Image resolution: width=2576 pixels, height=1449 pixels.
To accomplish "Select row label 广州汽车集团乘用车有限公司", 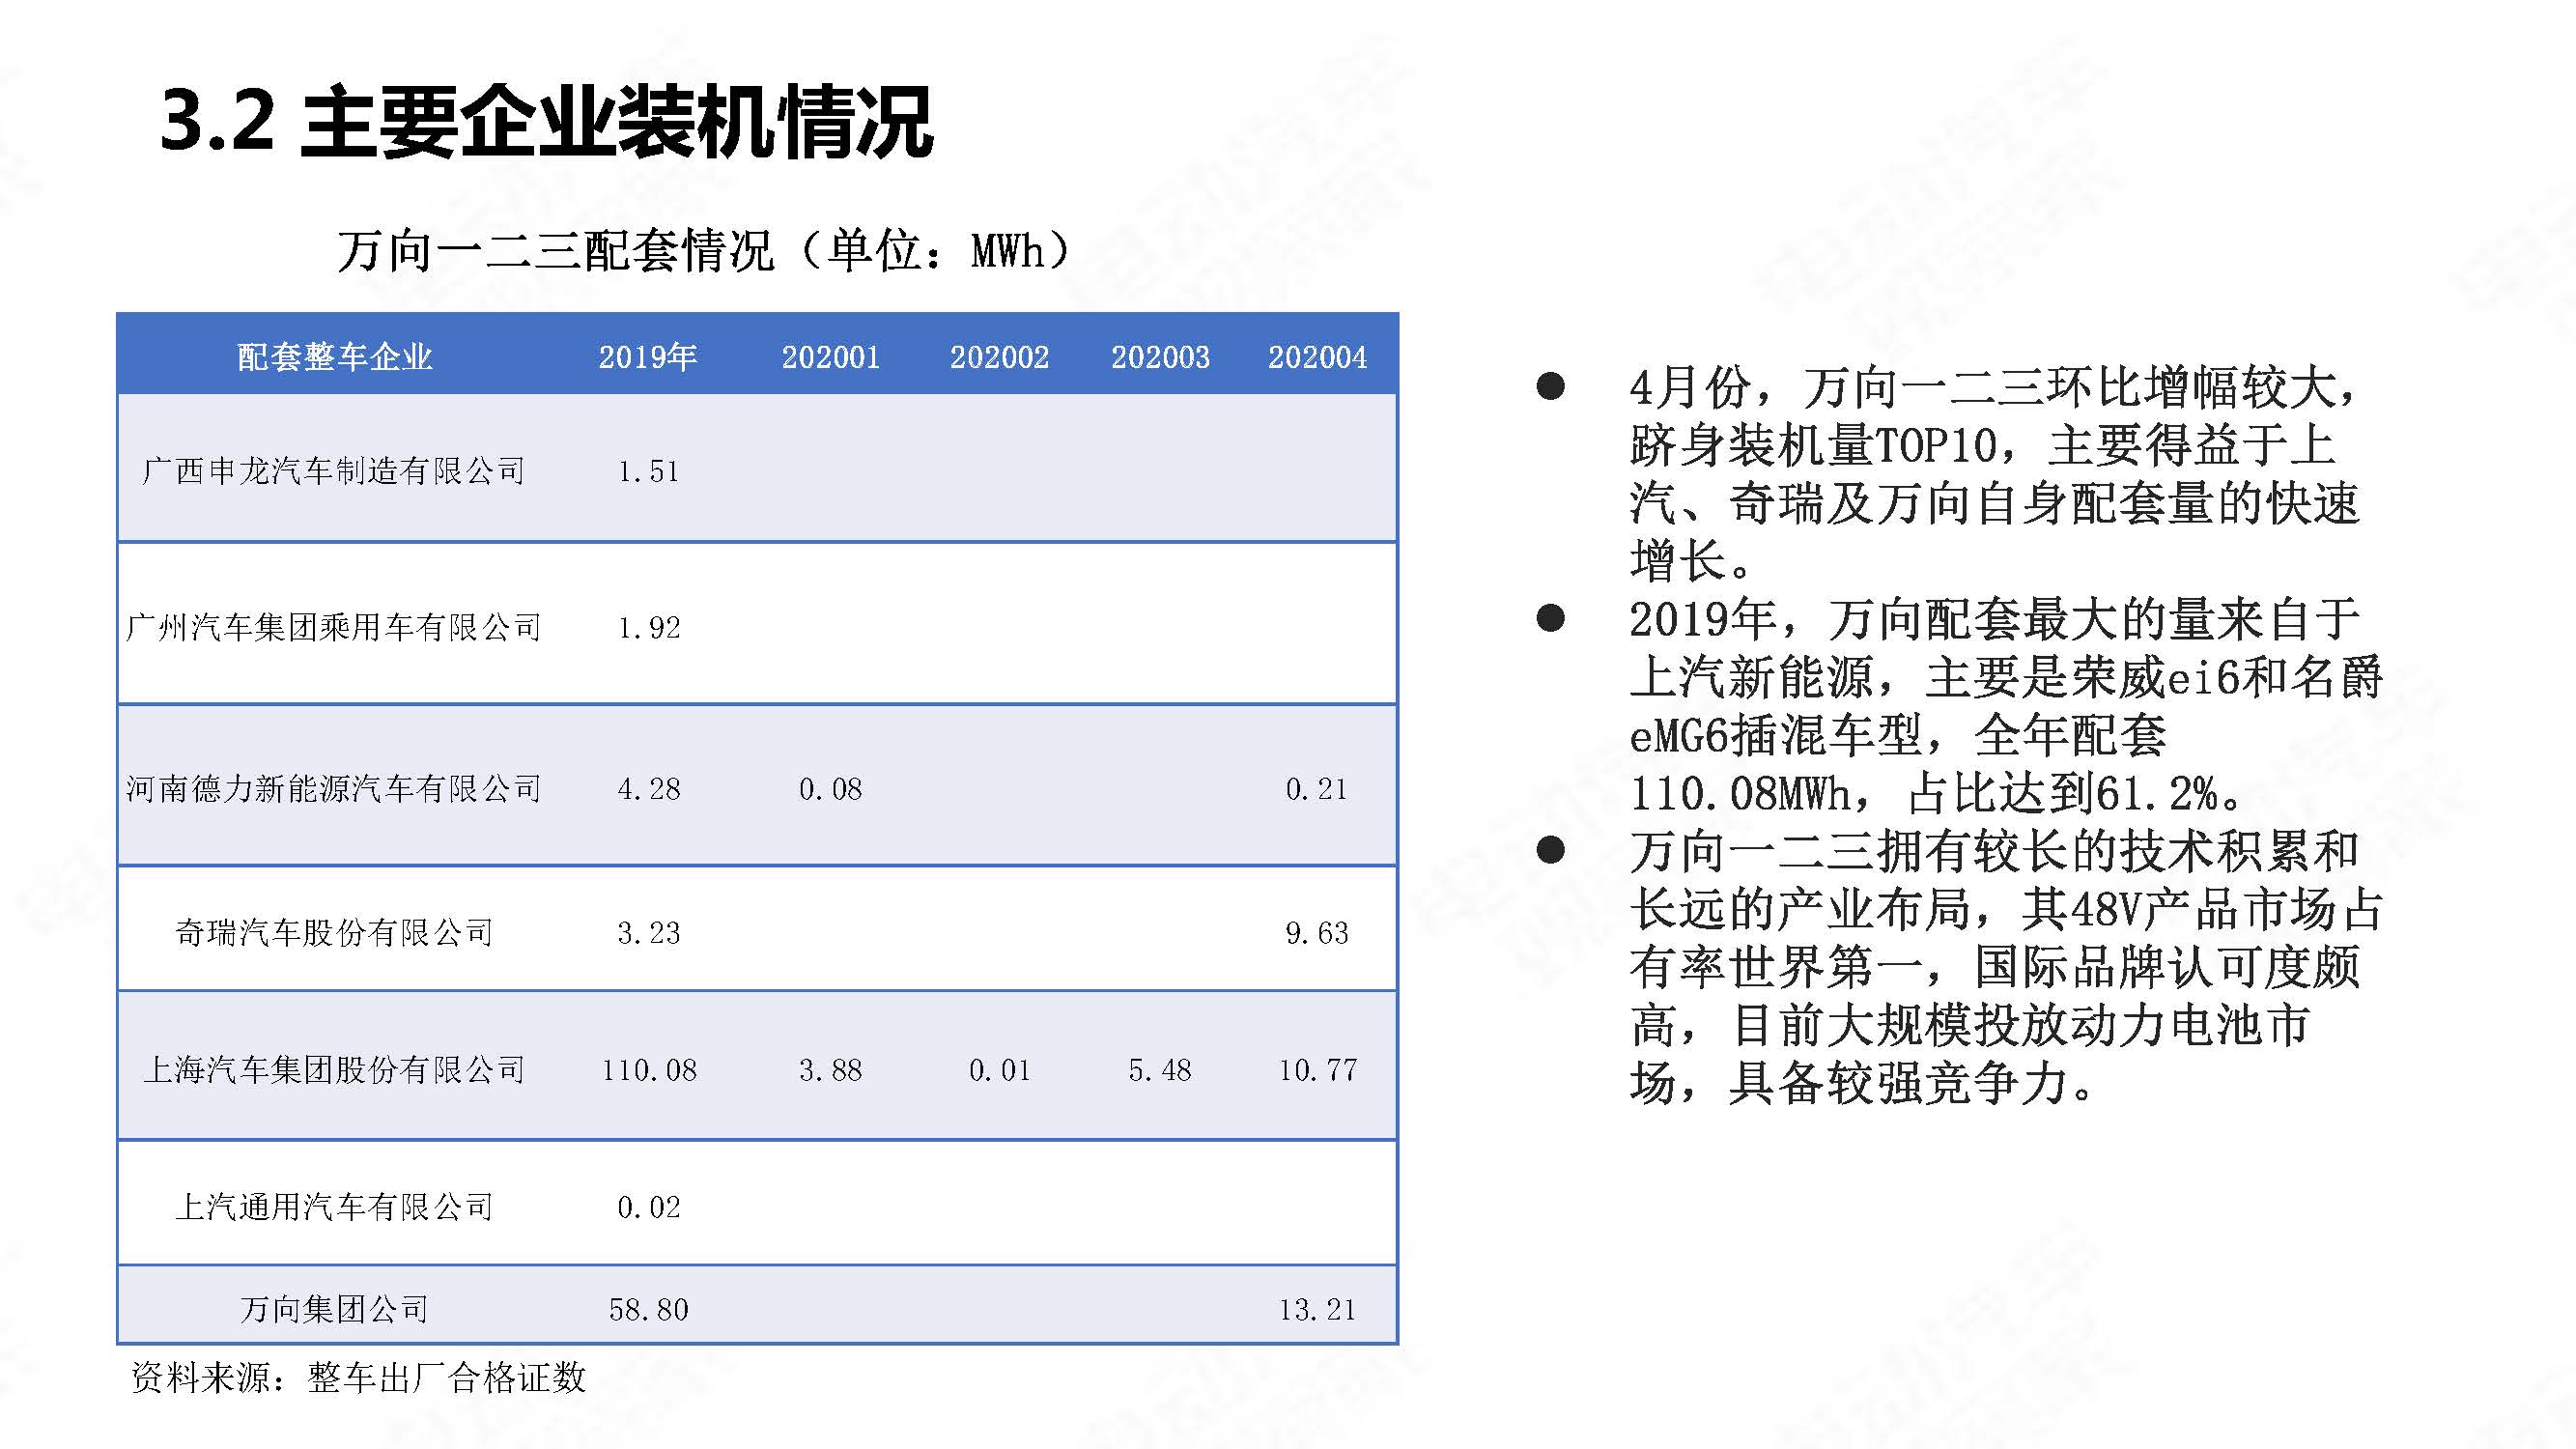I will click(x=334, y=627).
